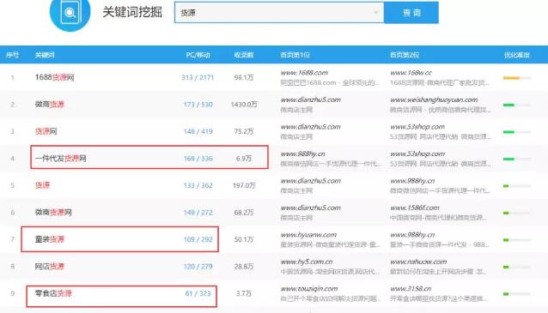This screenshot has height=313, width=548.
Task: Click difficulty bar for 零食店货源
Action: [516, 294]
